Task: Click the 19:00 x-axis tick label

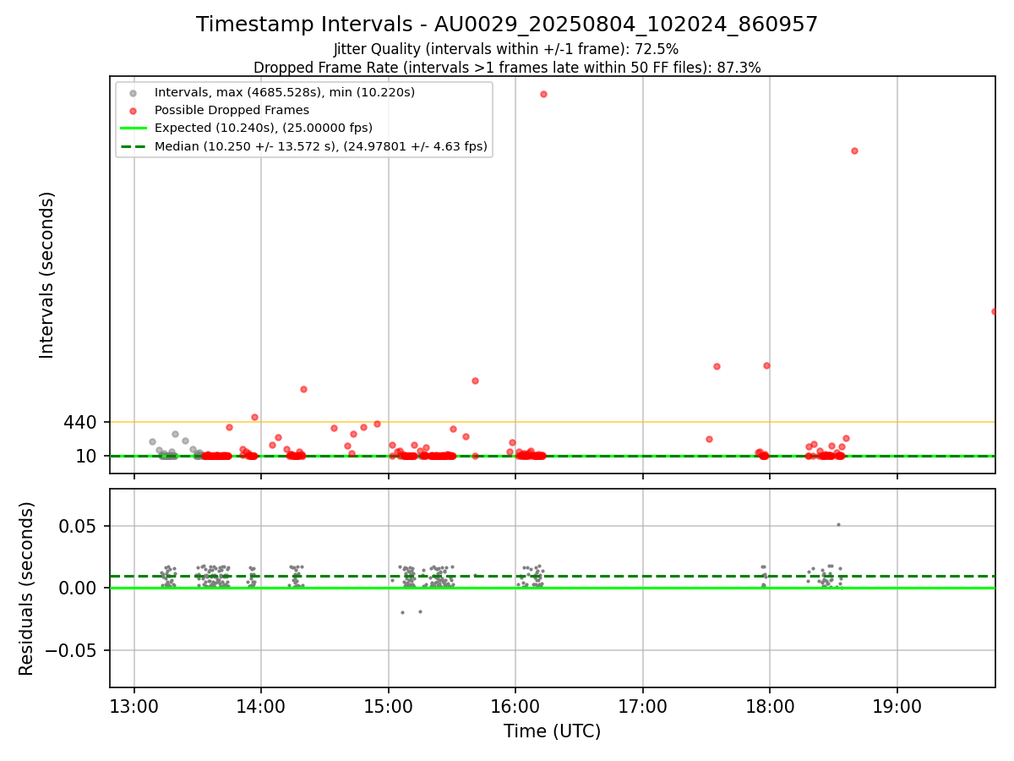Action: (897, 706)
